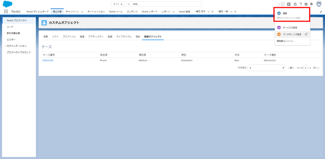Switch to the 関連オブジェクト tab
Image resolution: width=325 pixels, height=159 pixels.
click(x=154, y=36)
